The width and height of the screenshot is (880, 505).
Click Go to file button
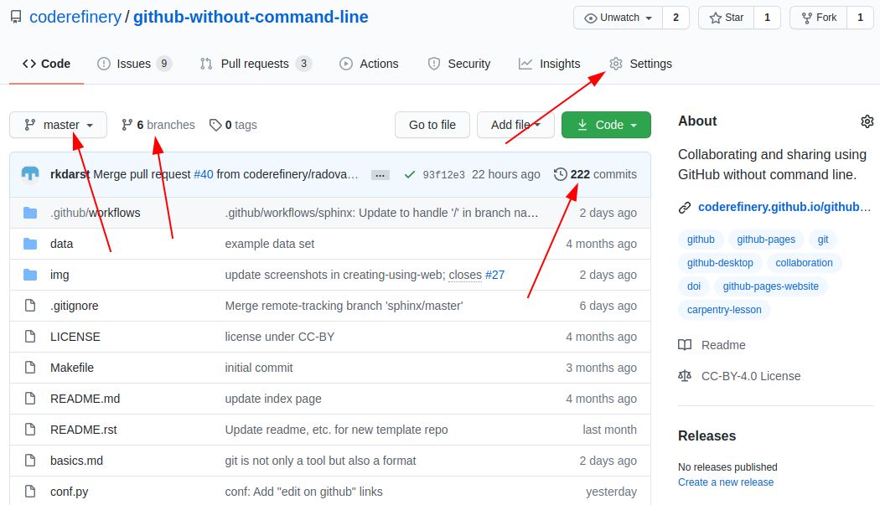(432, 125)
